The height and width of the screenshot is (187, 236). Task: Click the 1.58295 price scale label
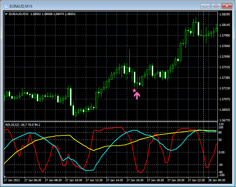coord(225,14)
